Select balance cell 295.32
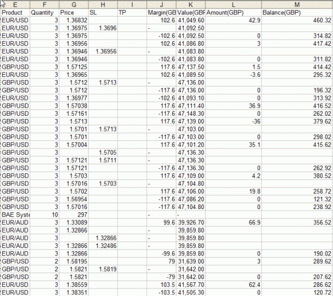The image size is (333, 296). point(297,75)
